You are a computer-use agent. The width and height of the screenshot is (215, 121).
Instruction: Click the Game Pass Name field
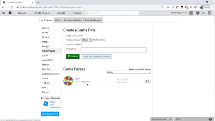tap(114, 44)
